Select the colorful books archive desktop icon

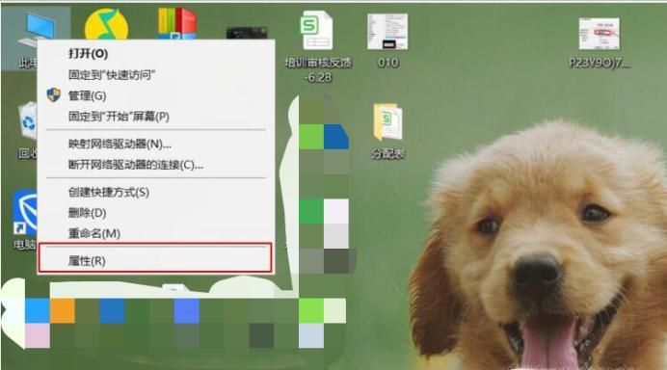(177, 23)
